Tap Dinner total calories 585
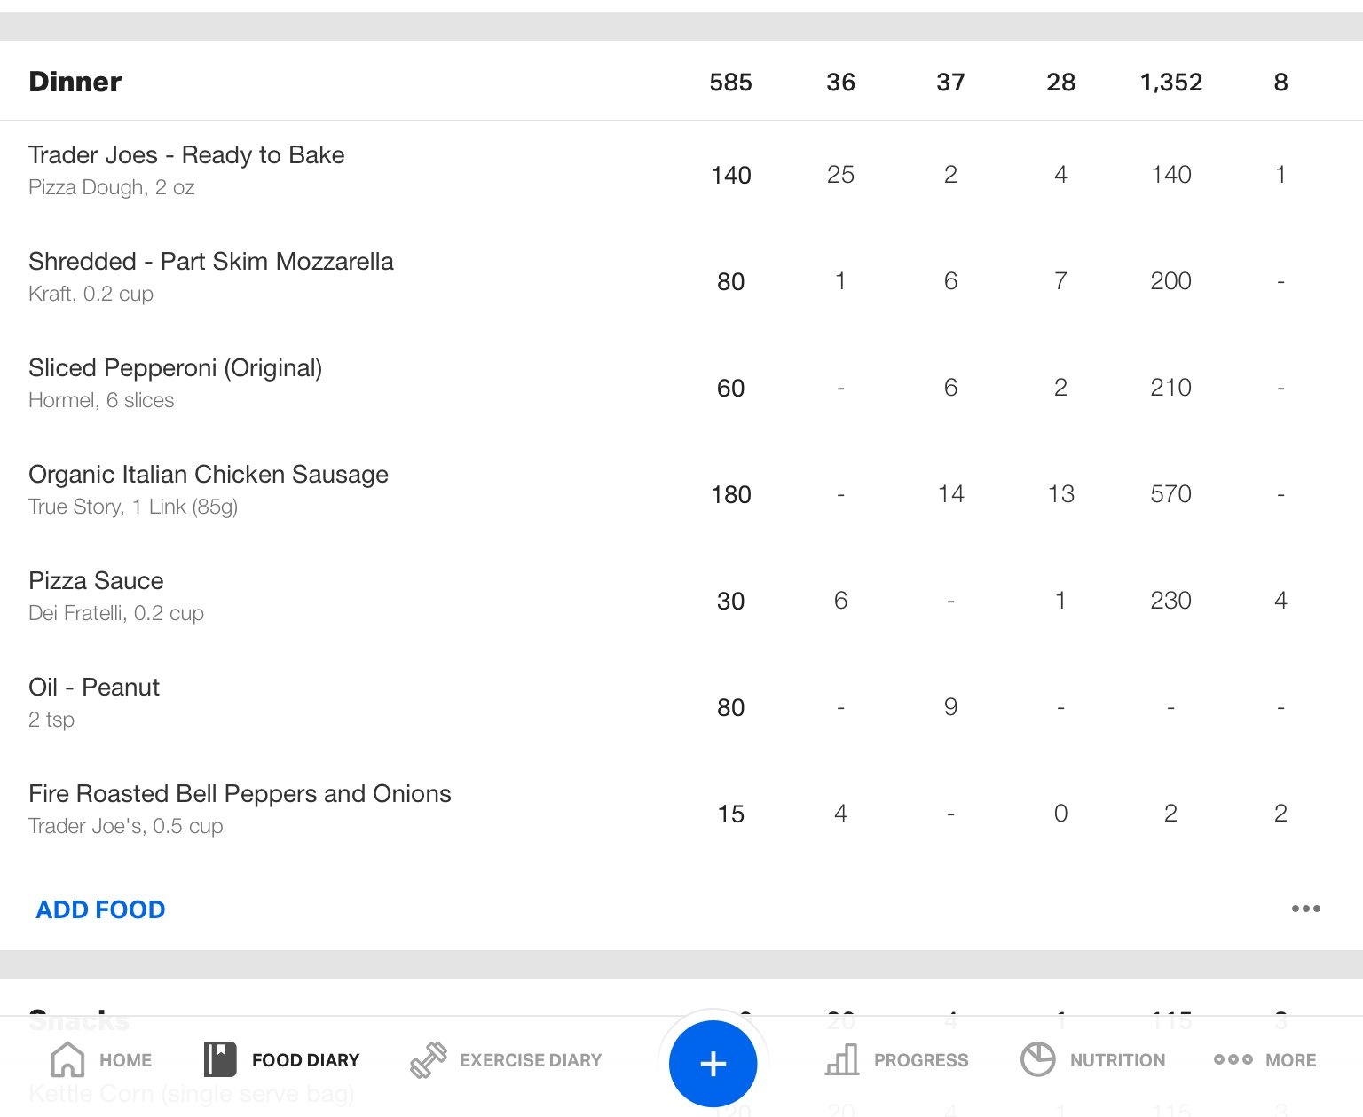 coord(730,83)
